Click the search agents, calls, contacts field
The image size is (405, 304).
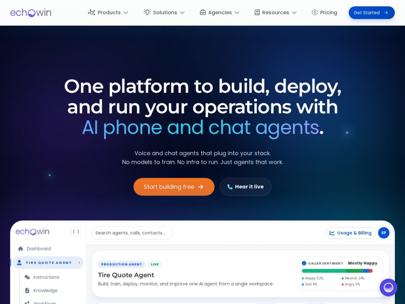(132, 233)
